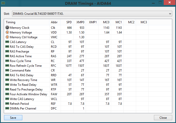Click the RAS Precharge chip icon
Screen dimensions: 176x123
point(7,51)
